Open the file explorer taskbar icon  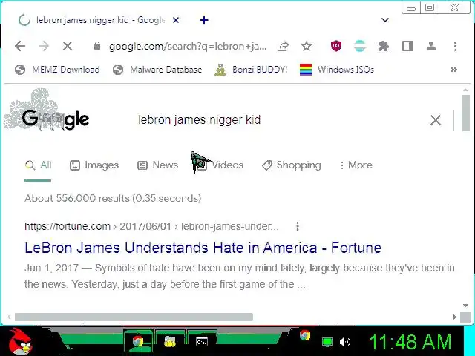pyautogui.click(x=170, y=342)
